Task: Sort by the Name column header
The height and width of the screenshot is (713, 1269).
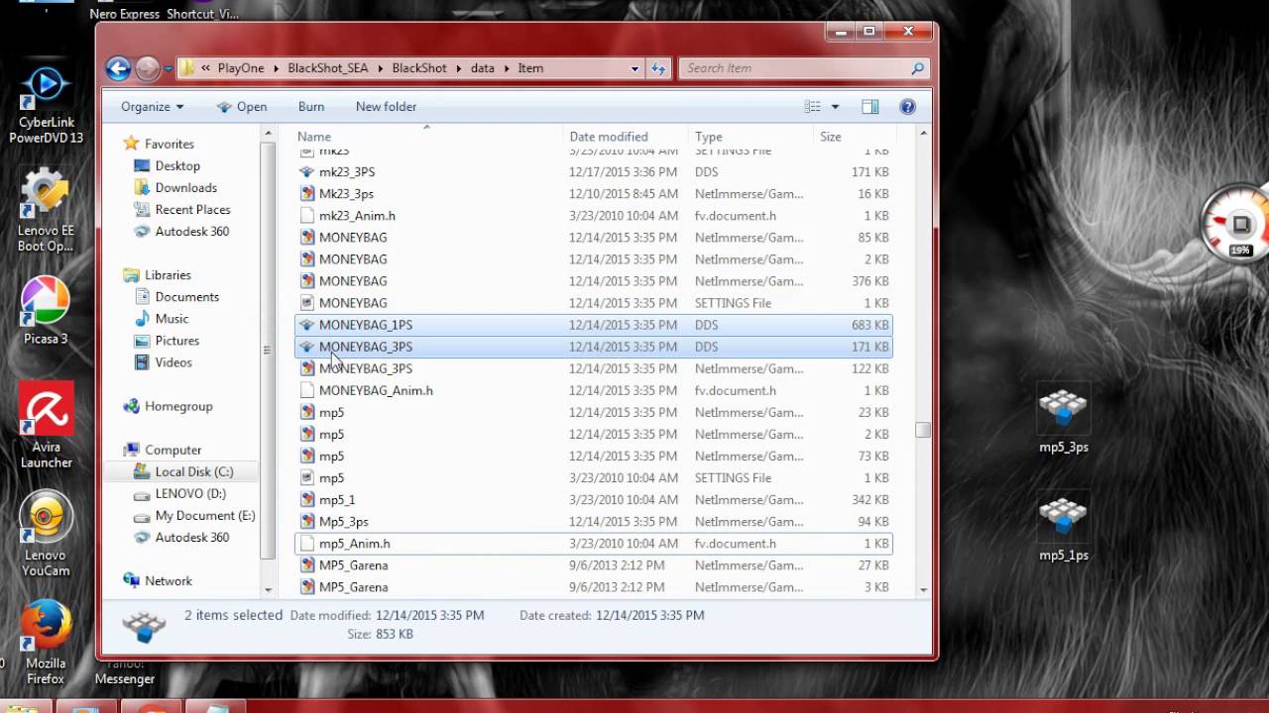Action: 428,137
